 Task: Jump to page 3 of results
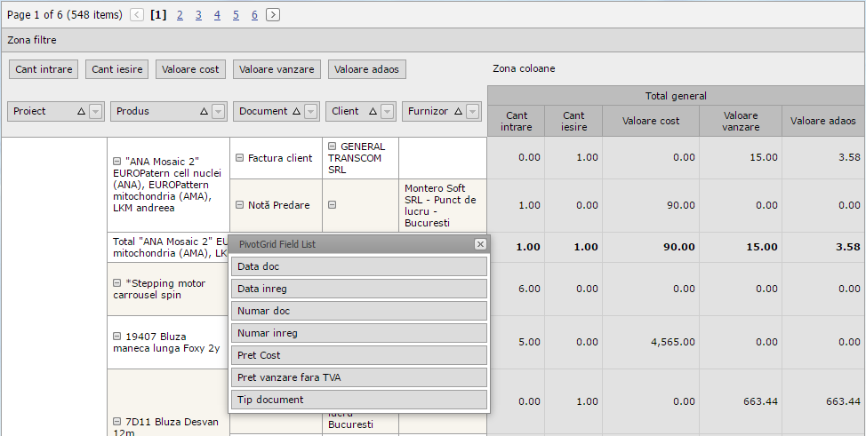198,15
